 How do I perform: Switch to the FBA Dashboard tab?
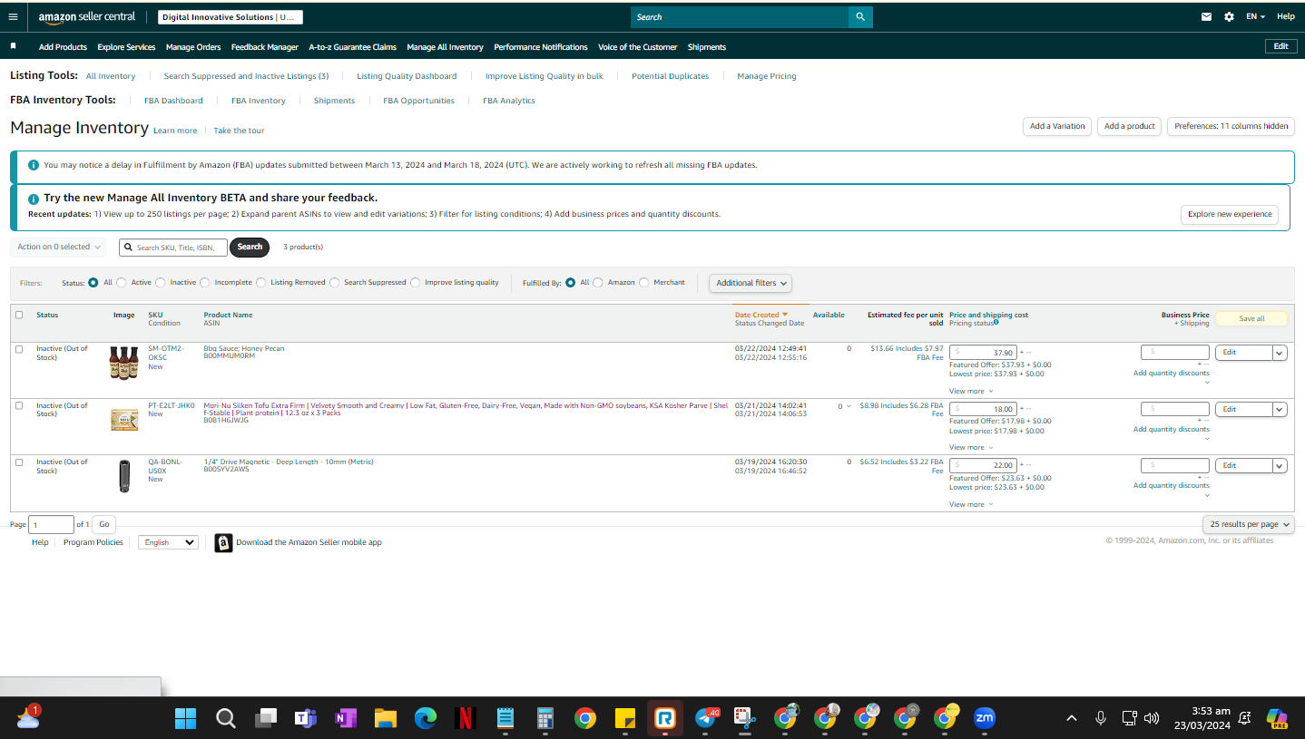pyautogui.click(x=173, y=101)
